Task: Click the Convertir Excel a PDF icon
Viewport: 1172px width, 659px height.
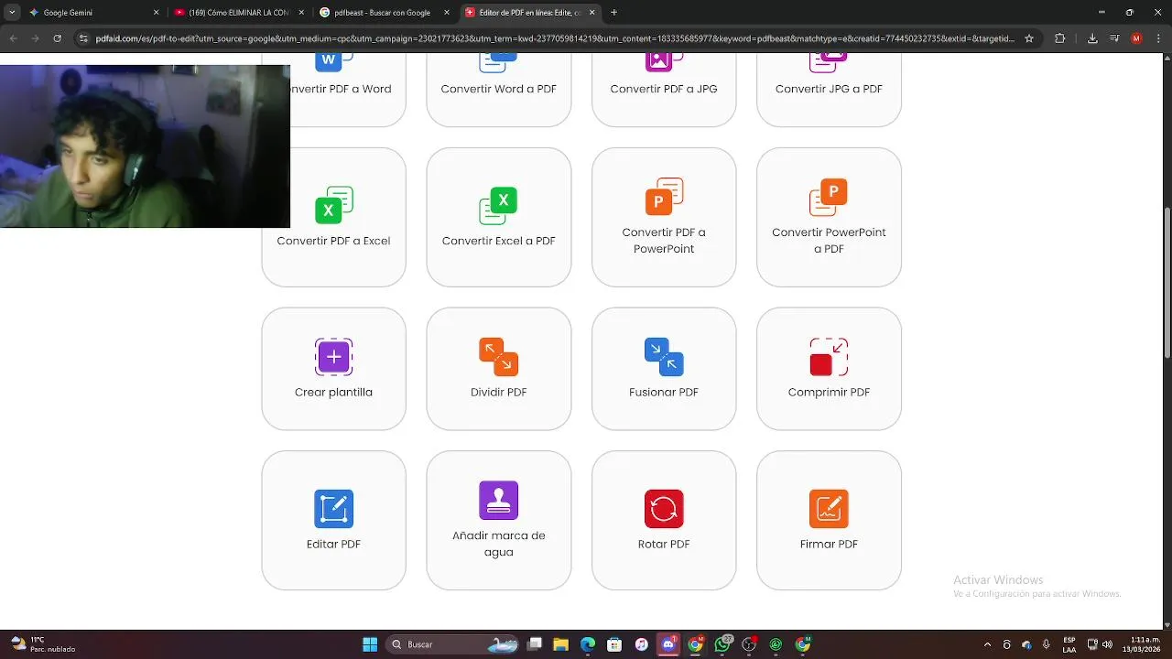Action: 499,205
